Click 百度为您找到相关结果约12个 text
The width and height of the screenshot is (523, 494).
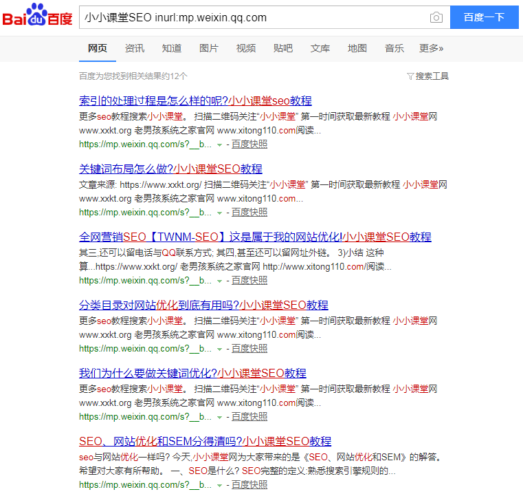pos(133,76)
